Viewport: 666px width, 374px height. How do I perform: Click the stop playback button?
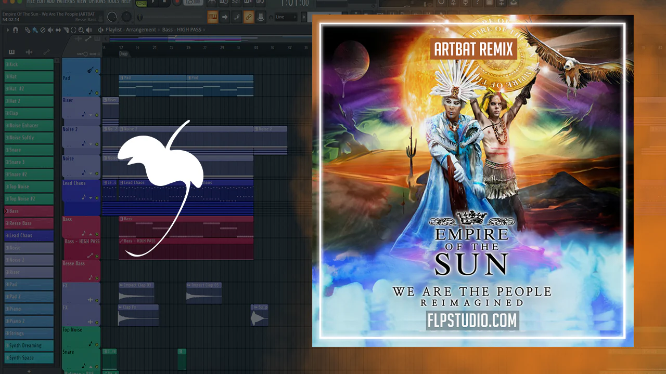[164, 3]
